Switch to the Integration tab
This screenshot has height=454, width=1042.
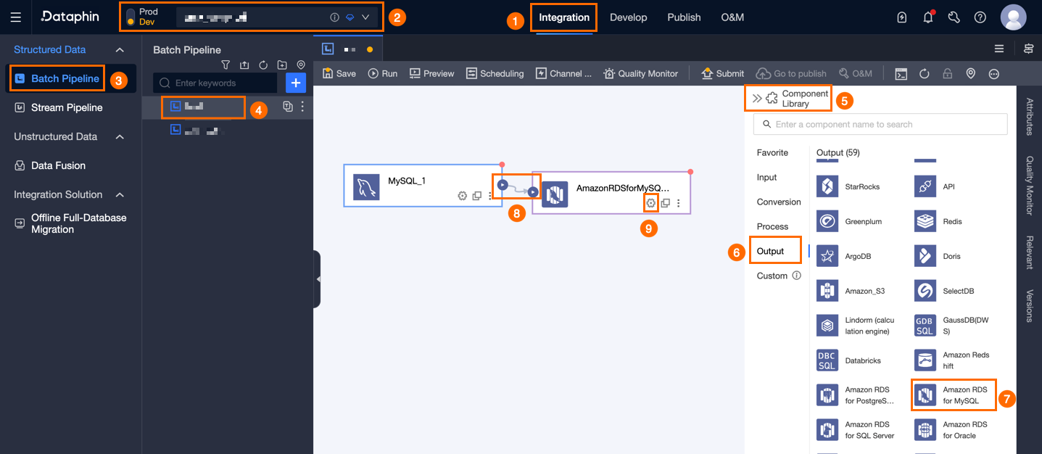[564, 17]
